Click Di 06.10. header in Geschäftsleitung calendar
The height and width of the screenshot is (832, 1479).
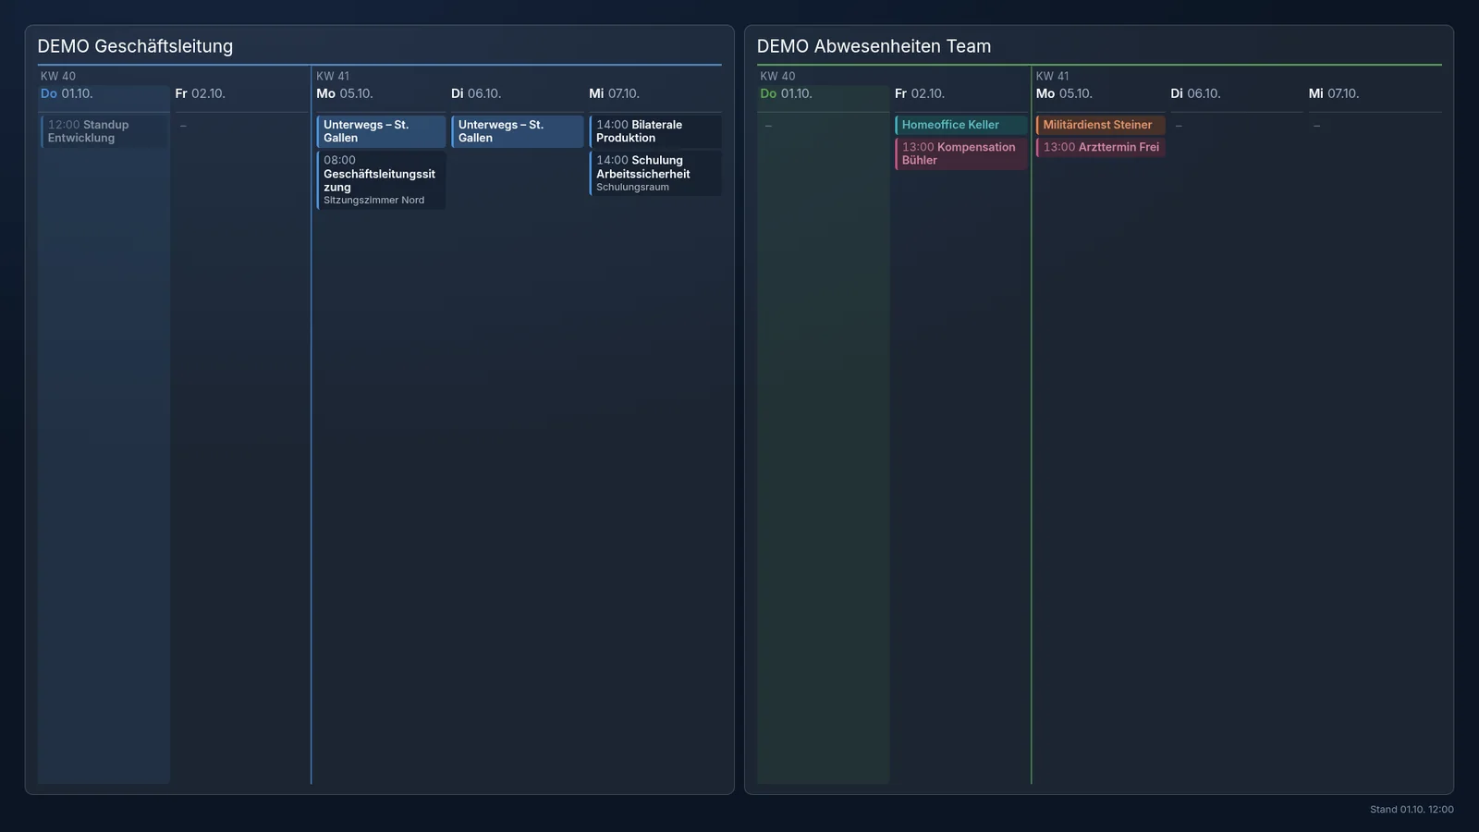[476, 93]
